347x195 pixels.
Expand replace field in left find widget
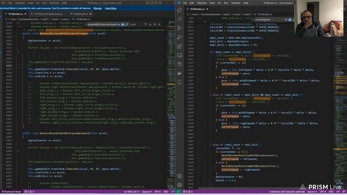pyautogui.click(x=86, y=24)
